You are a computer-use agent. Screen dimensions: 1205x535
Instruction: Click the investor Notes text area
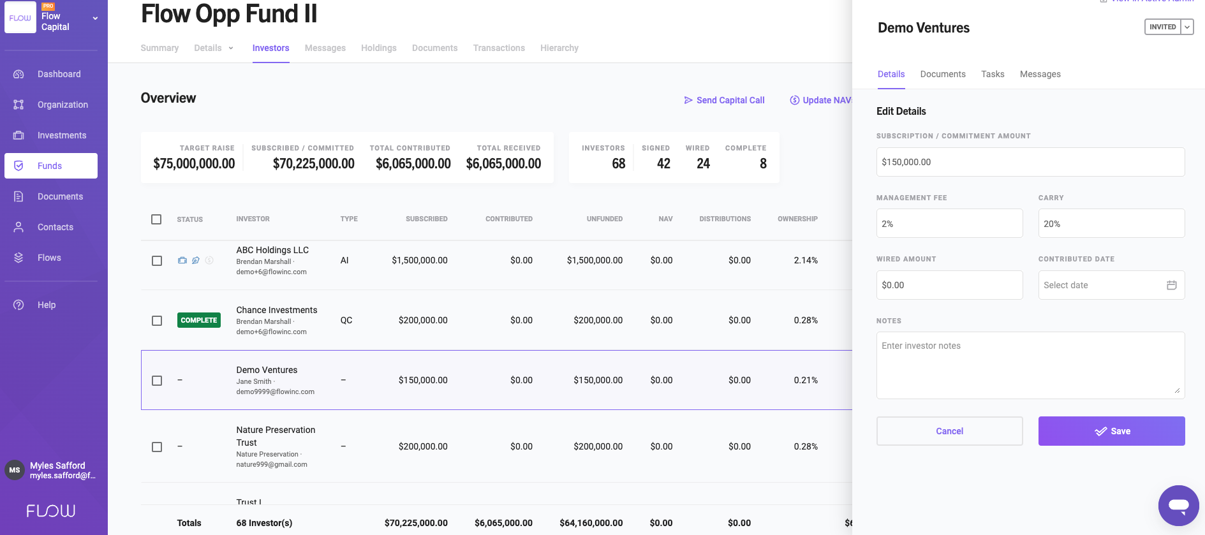pyautogui.click(x=1030, y=365)
